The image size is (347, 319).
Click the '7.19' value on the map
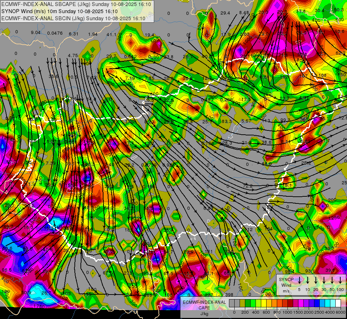tap(130, 78)
